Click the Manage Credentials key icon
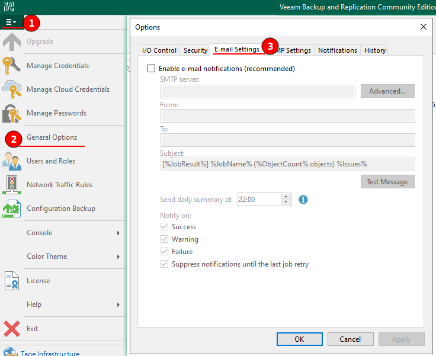Image resolution: width=436 pixels, height=356 pixels. (11, 66)
